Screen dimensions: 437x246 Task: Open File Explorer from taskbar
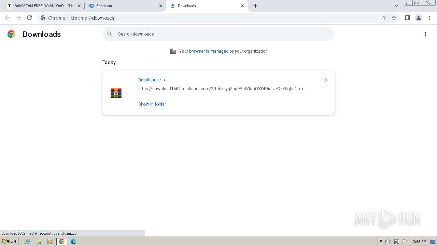pyautogui.click(x=39, y=242)
